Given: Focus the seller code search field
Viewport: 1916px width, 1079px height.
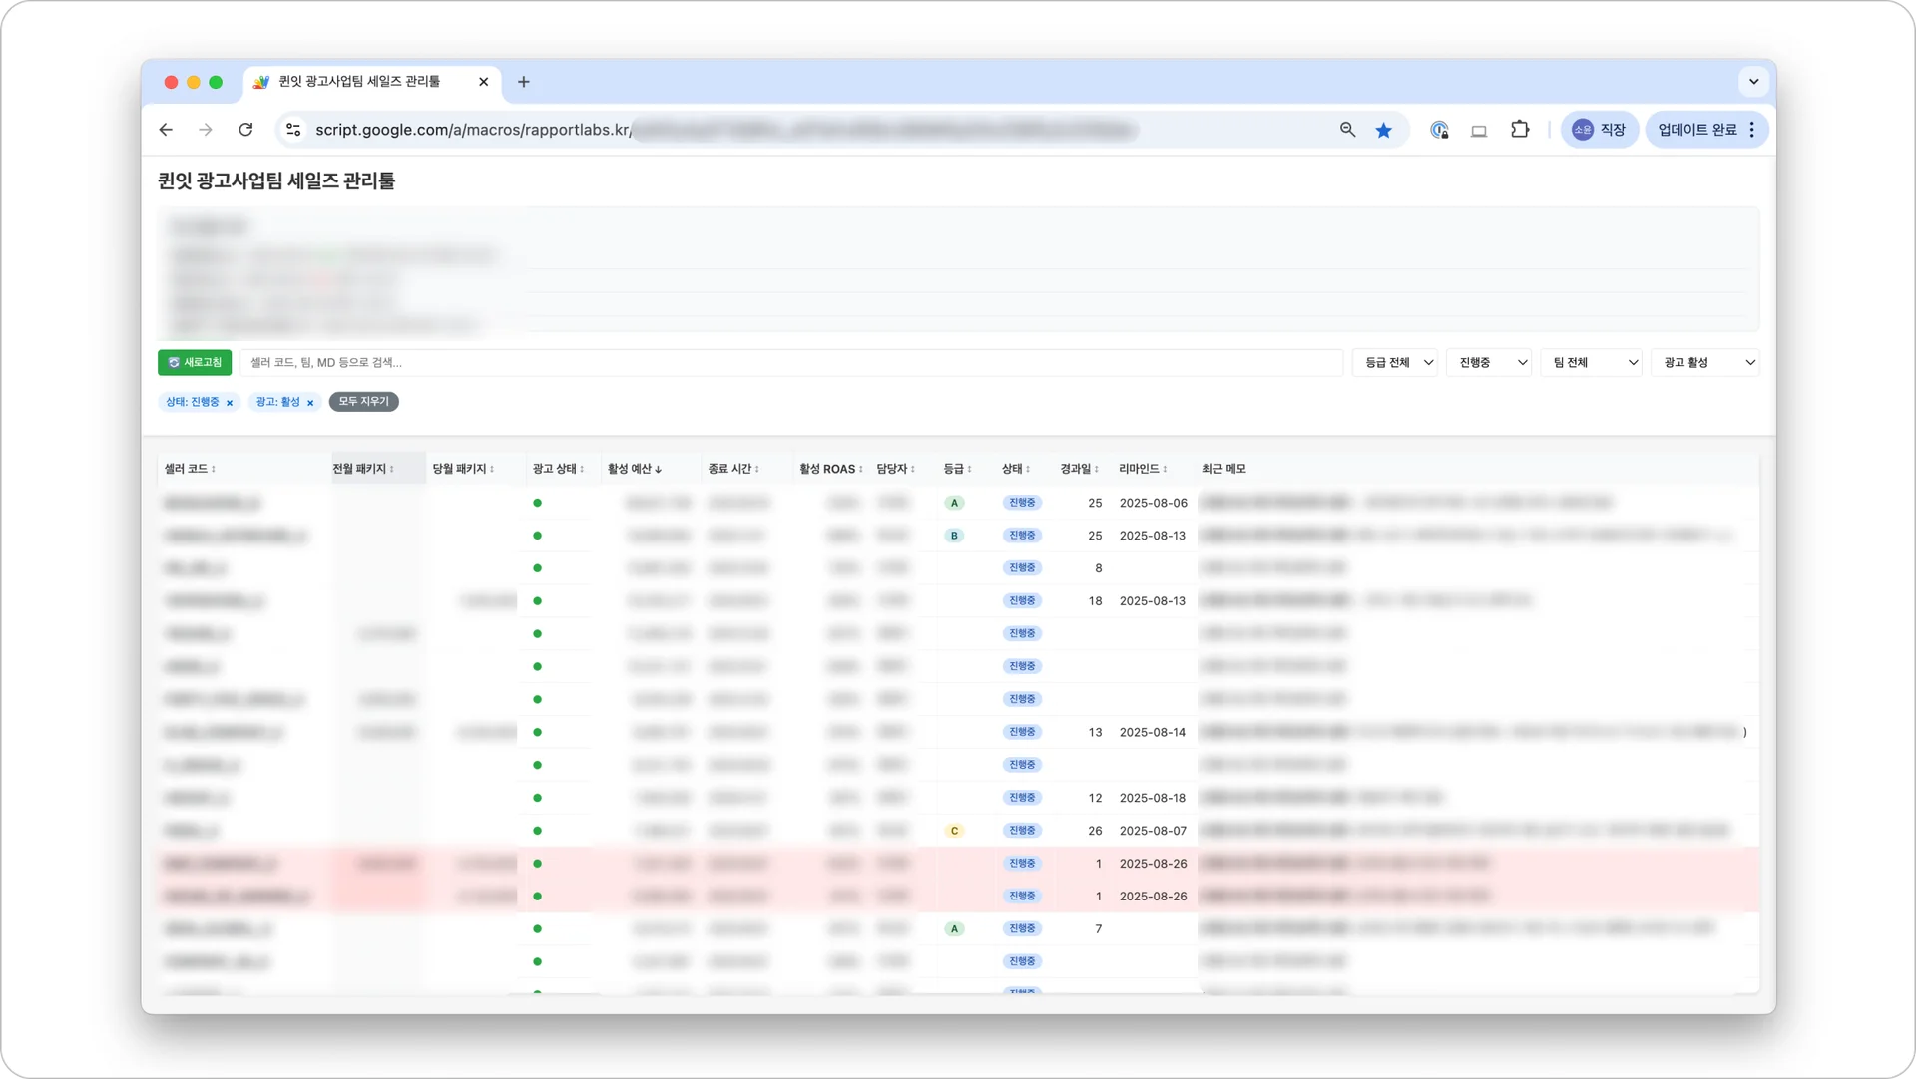Looking at the screenshot, I should tap(788, 363).
